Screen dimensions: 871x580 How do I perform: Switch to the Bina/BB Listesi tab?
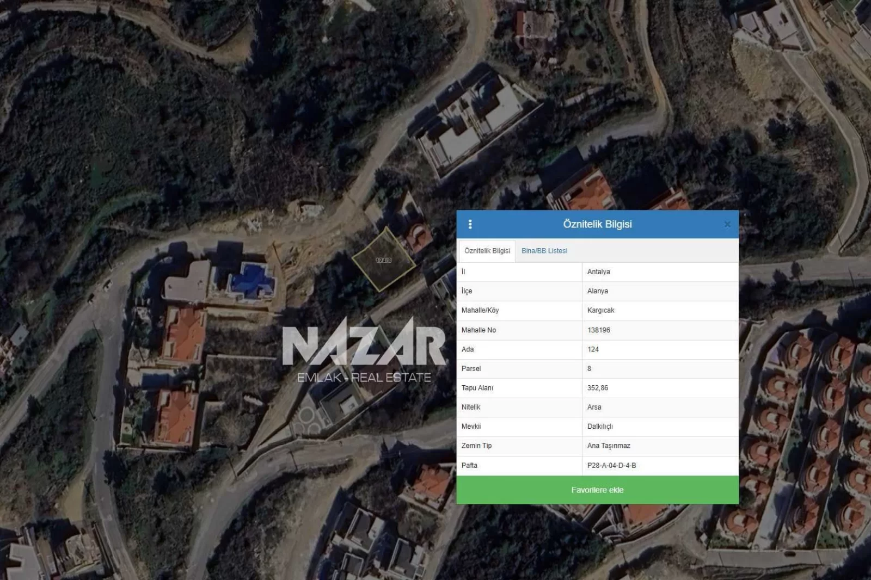click(544, 251)
